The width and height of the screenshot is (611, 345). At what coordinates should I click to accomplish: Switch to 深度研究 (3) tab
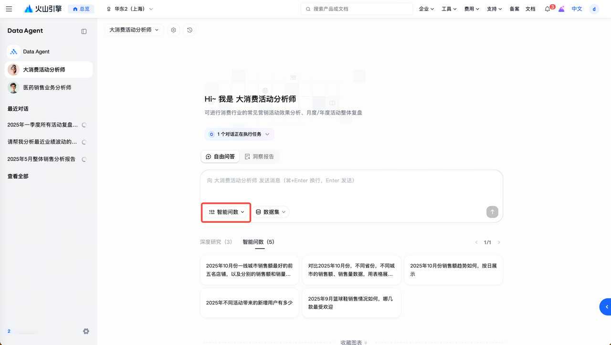pyautogui.click(x=216, y=242)
